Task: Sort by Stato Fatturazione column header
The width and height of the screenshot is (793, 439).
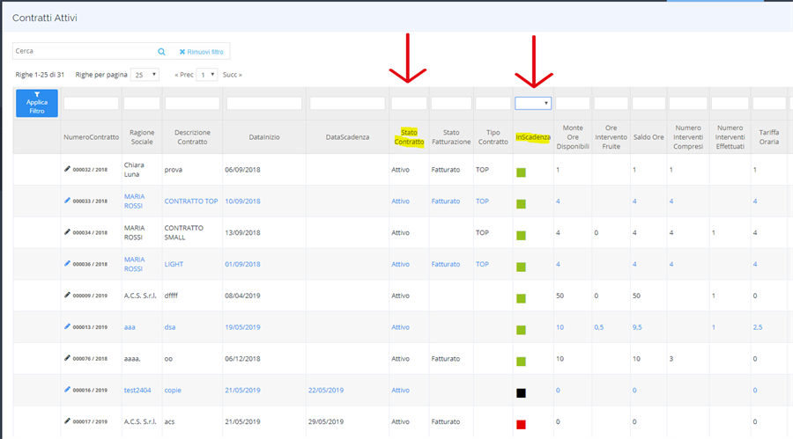Action: 451,137
